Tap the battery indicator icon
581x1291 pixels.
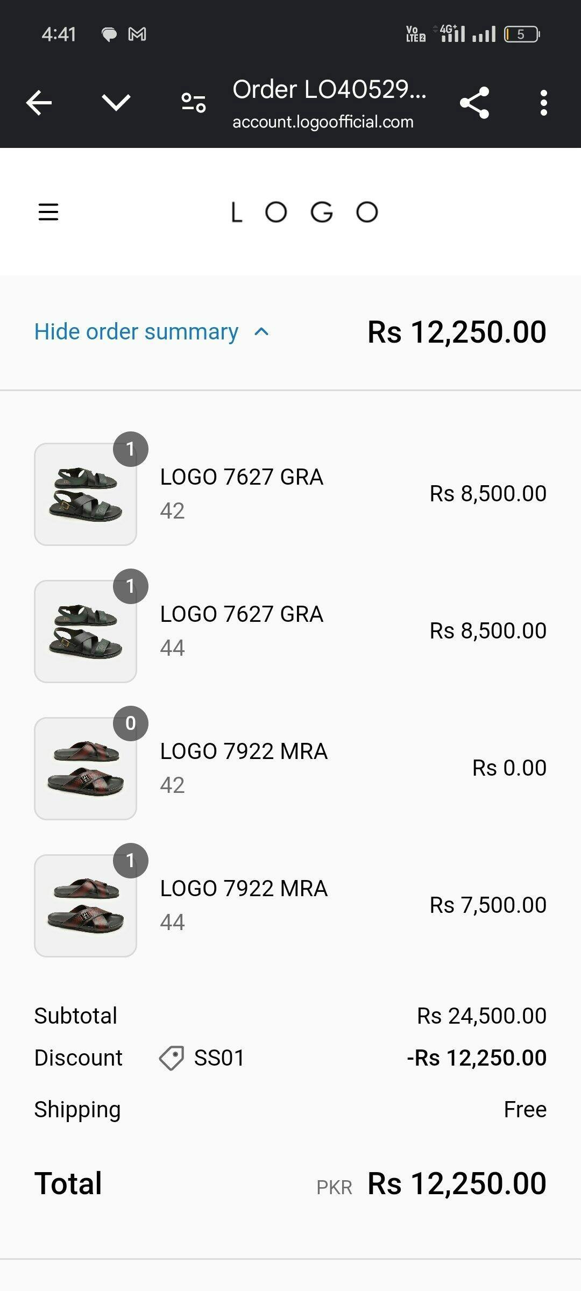[521, 34]
